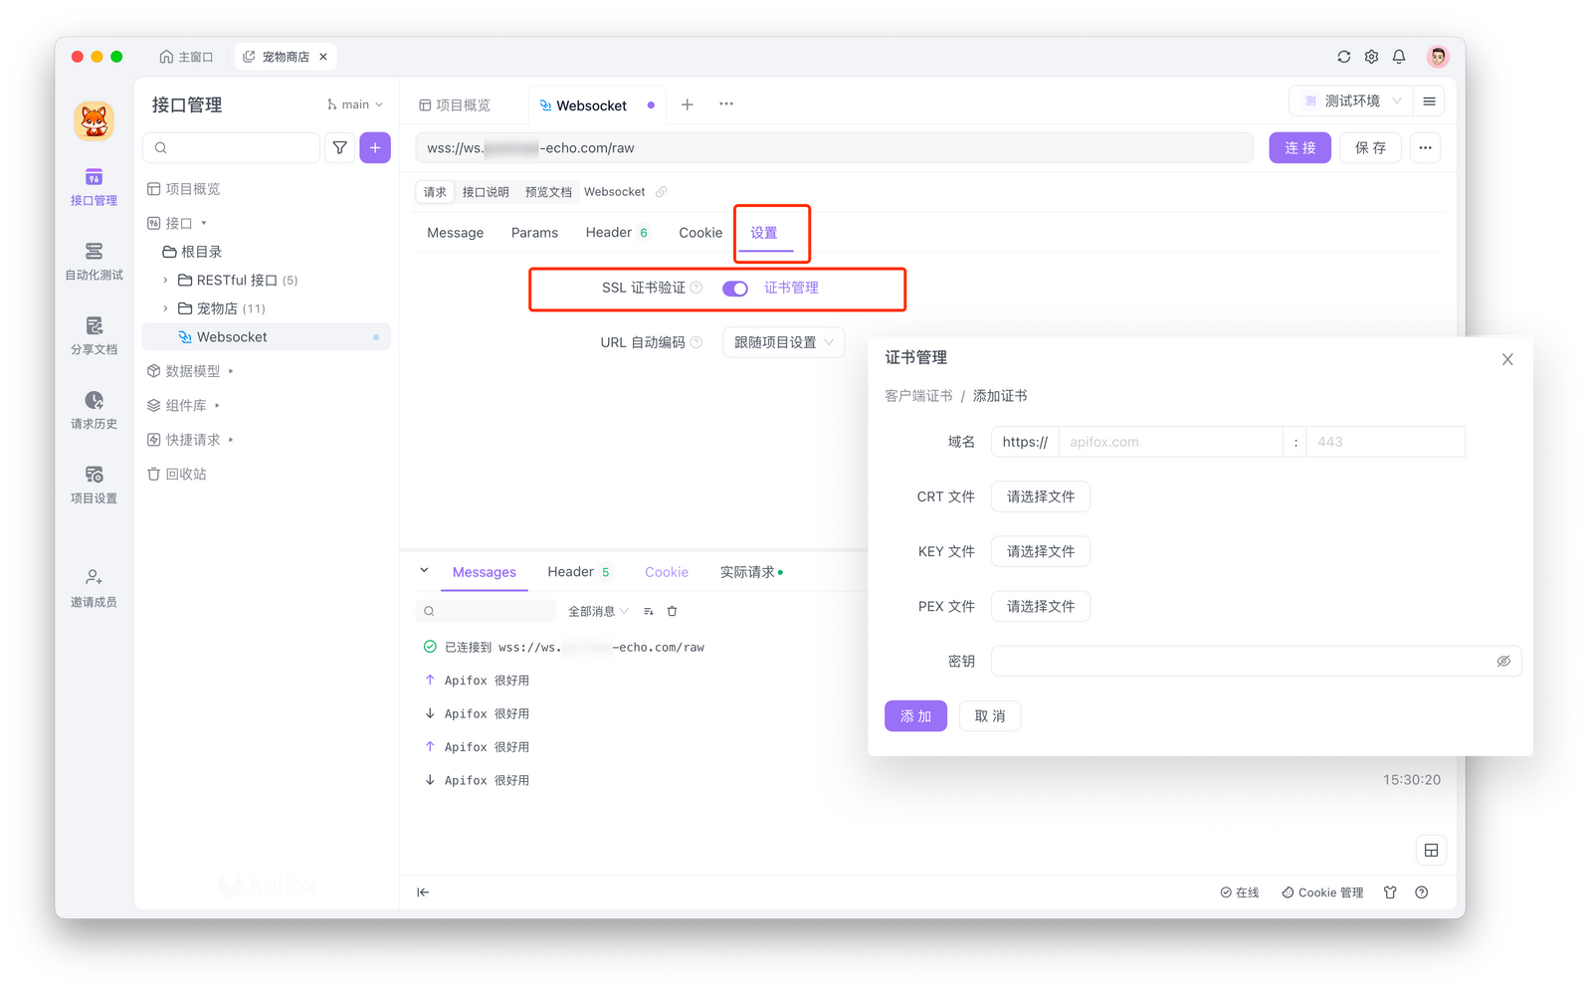
Task: Disable the SSL 证书验证 toggle
Action: 734,288
